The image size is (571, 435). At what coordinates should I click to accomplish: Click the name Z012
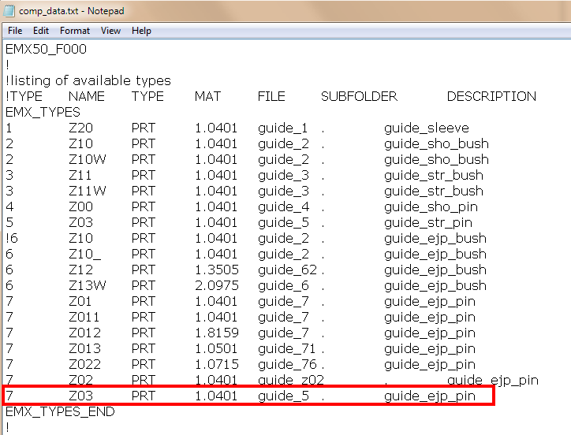(85, 333)
